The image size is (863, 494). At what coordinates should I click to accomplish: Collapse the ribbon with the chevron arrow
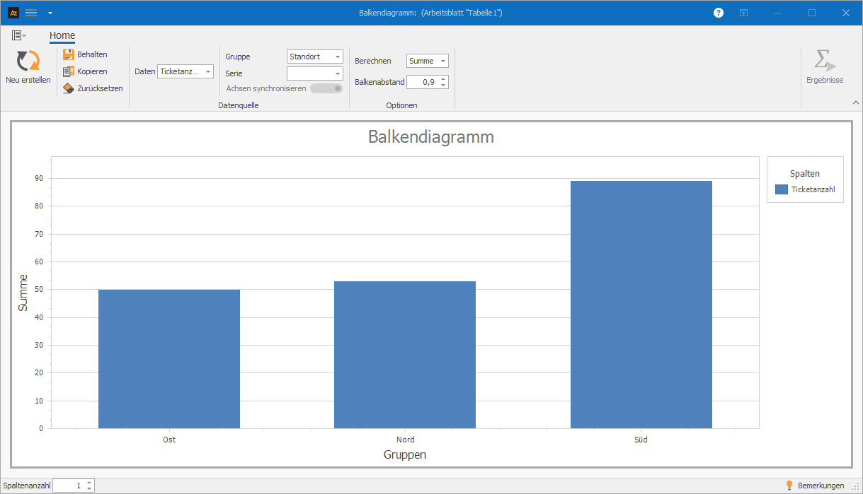[855, 102]
